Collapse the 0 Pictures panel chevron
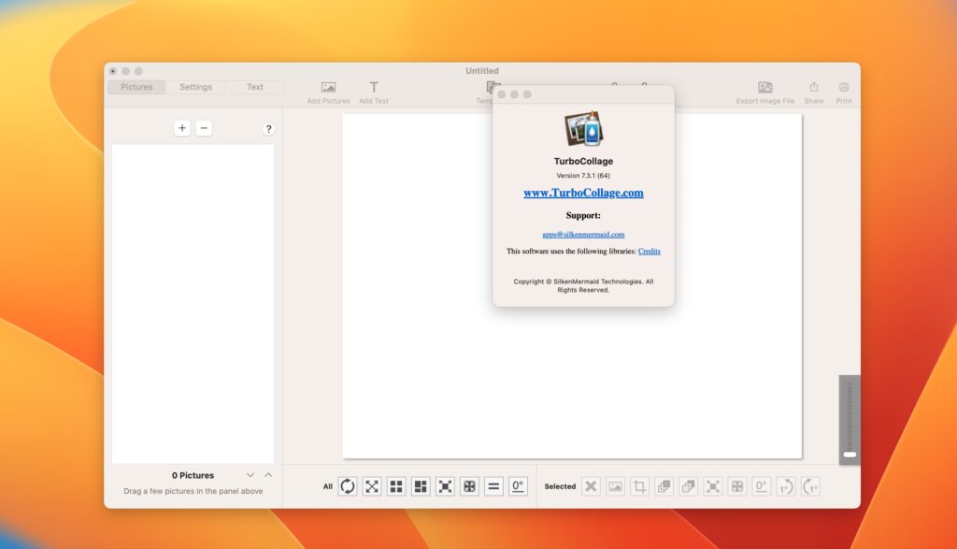Image resolution: width=957 pixels, height=549 pixels. pos(250,475)
